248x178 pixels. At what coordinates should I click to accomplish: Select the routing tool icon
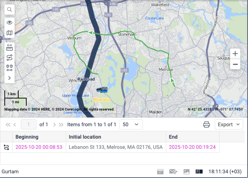(x=9, y=58)
